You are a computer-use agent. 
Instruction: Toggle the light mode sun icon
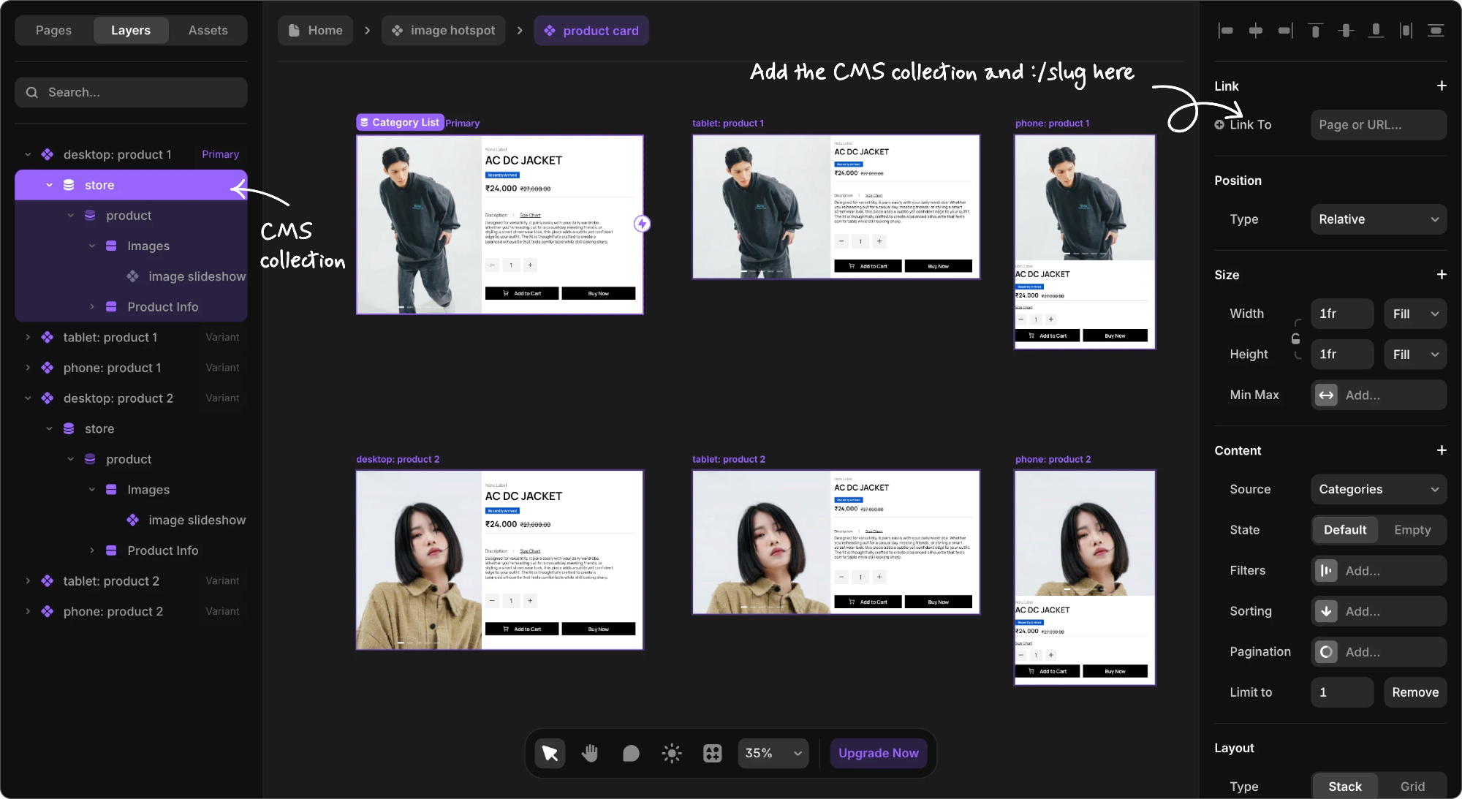[x=672, y=753]
